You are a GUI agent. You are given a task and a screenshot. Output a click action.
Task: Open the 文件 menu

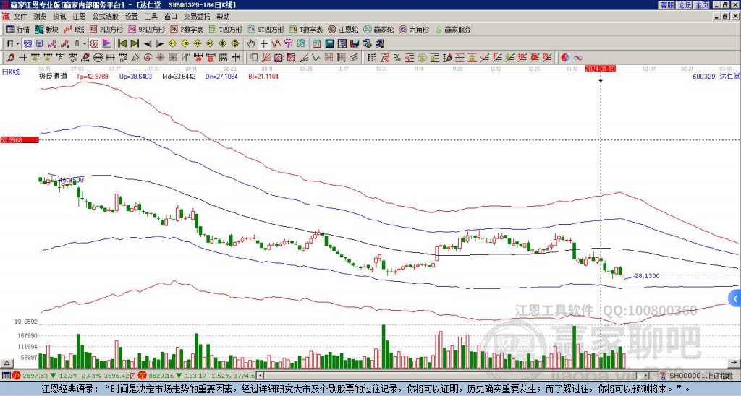click(20, 17)
